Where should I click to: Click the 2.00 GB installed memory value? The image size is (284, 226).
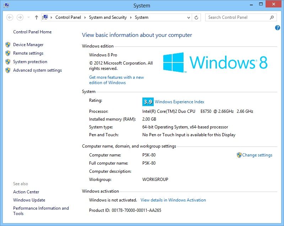point(149,119)
